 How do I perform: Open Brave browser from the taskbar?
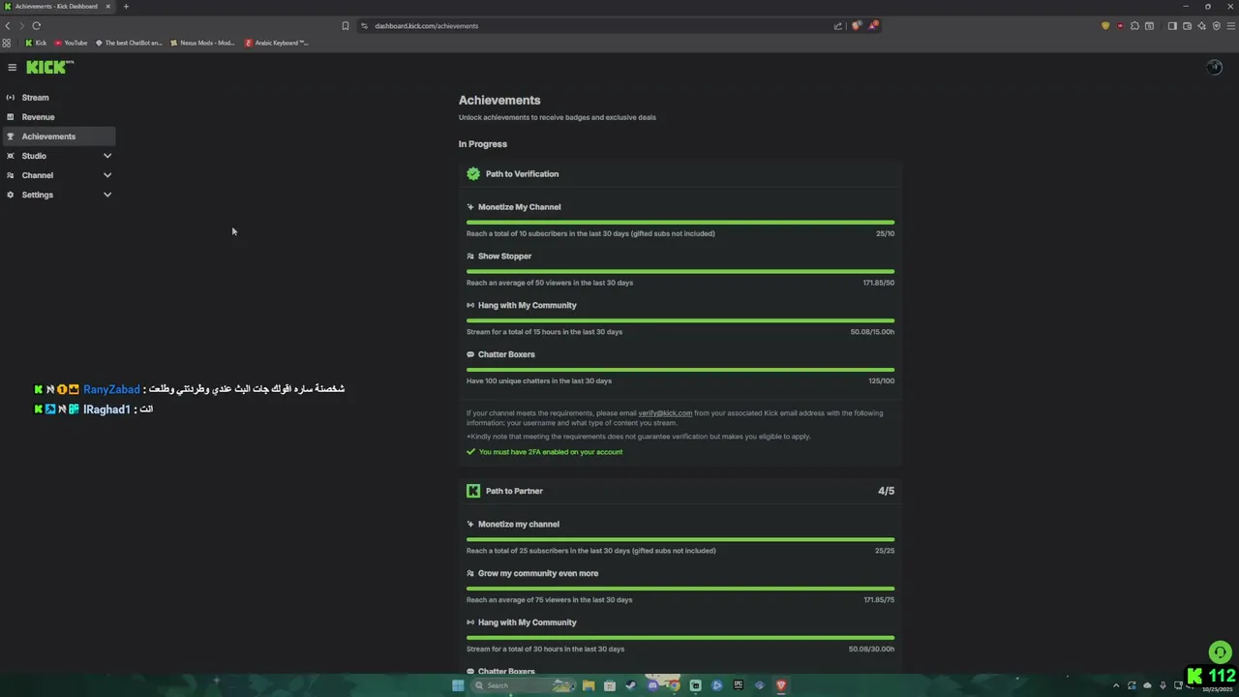coord(780,685)
